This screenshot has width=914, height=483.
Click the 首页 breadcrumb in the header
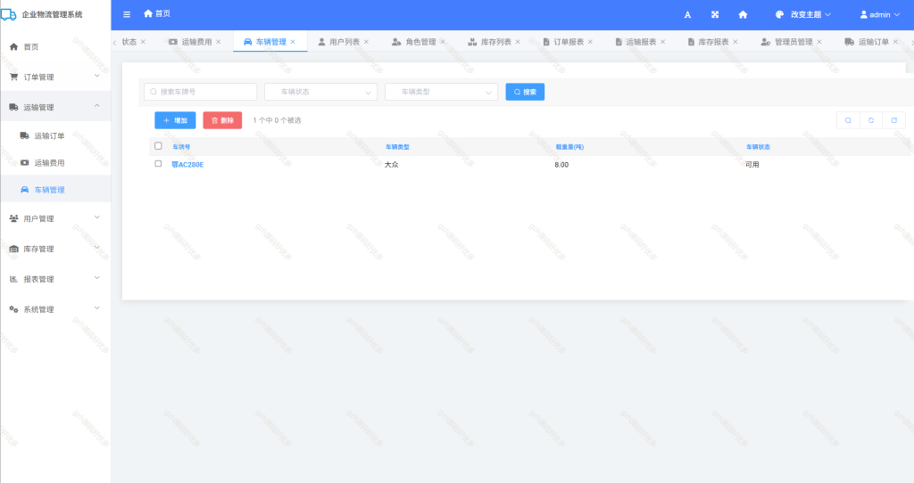click(x=157, y=13)
